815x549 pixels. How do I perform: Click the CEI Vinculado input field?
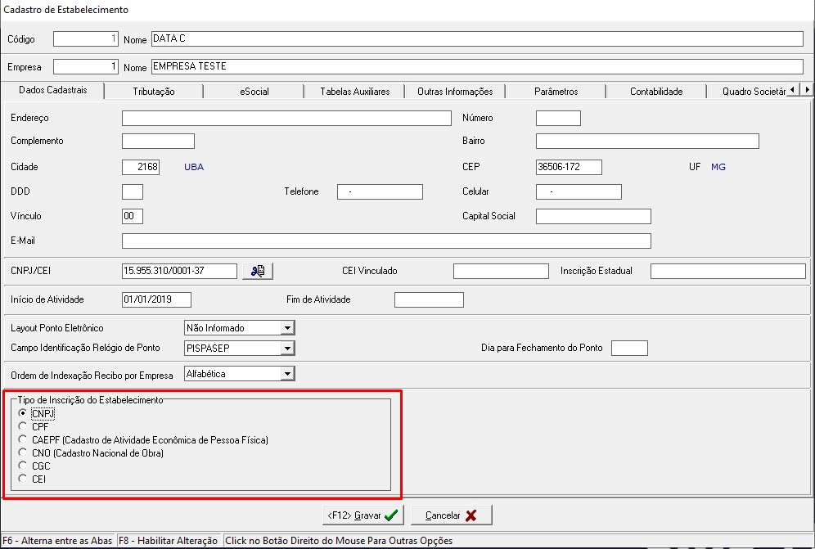point(501,271)
